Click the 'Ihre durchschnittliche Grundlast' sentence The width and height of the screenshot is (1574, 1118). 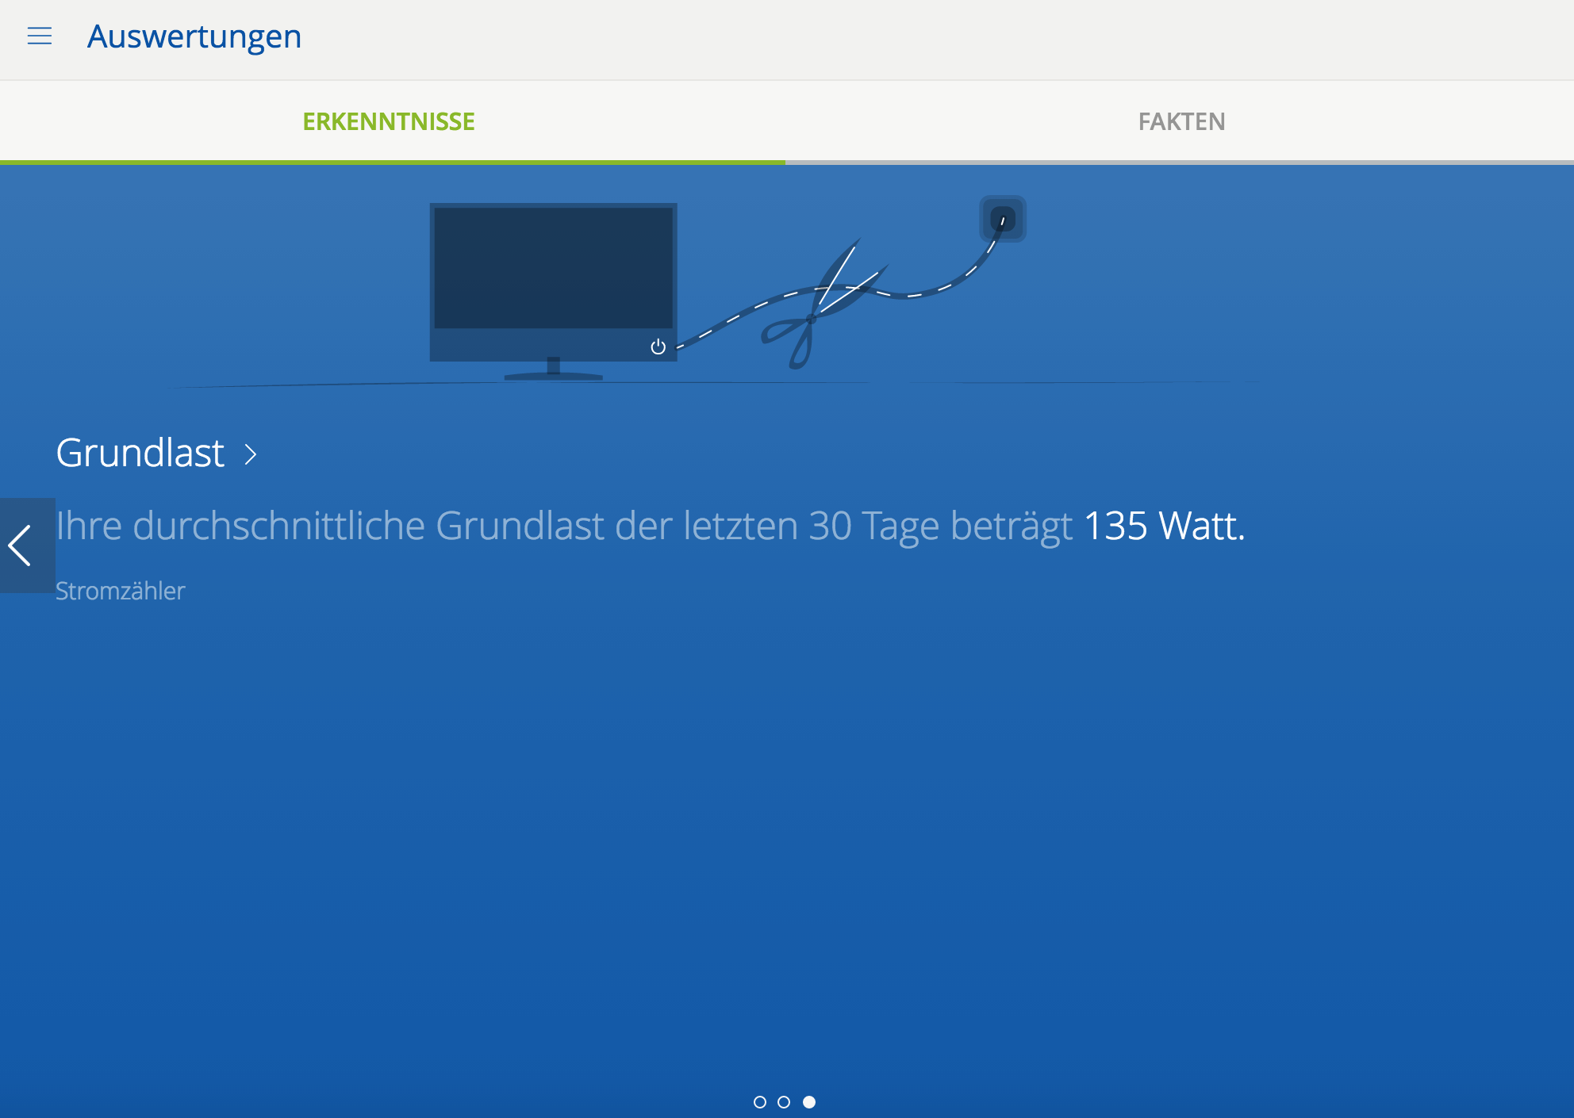click(563, 526)
